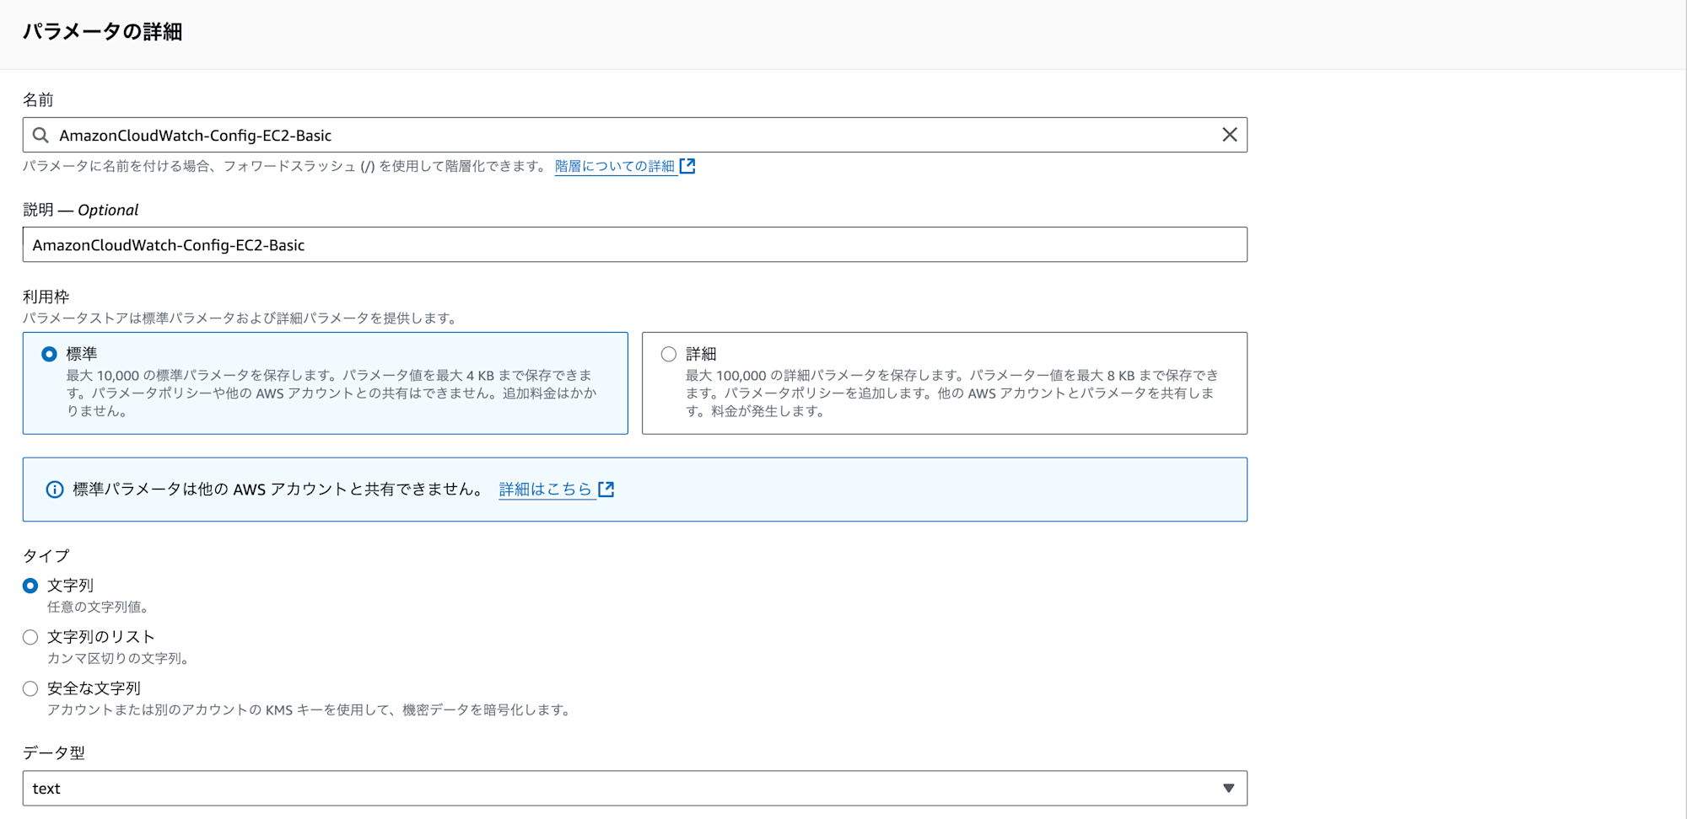Click the 利用枠 section label
Screen dimensions: 1687x819
46,297
